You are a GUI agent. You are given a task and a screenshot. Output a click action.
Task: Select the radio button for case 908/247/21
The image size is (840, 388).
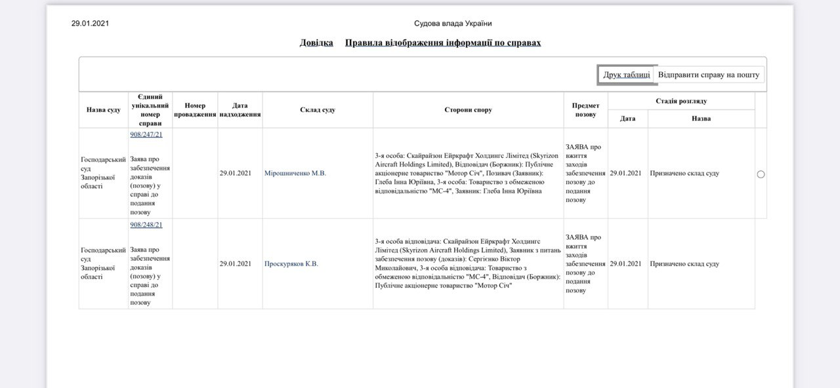[x=761, y=174]
